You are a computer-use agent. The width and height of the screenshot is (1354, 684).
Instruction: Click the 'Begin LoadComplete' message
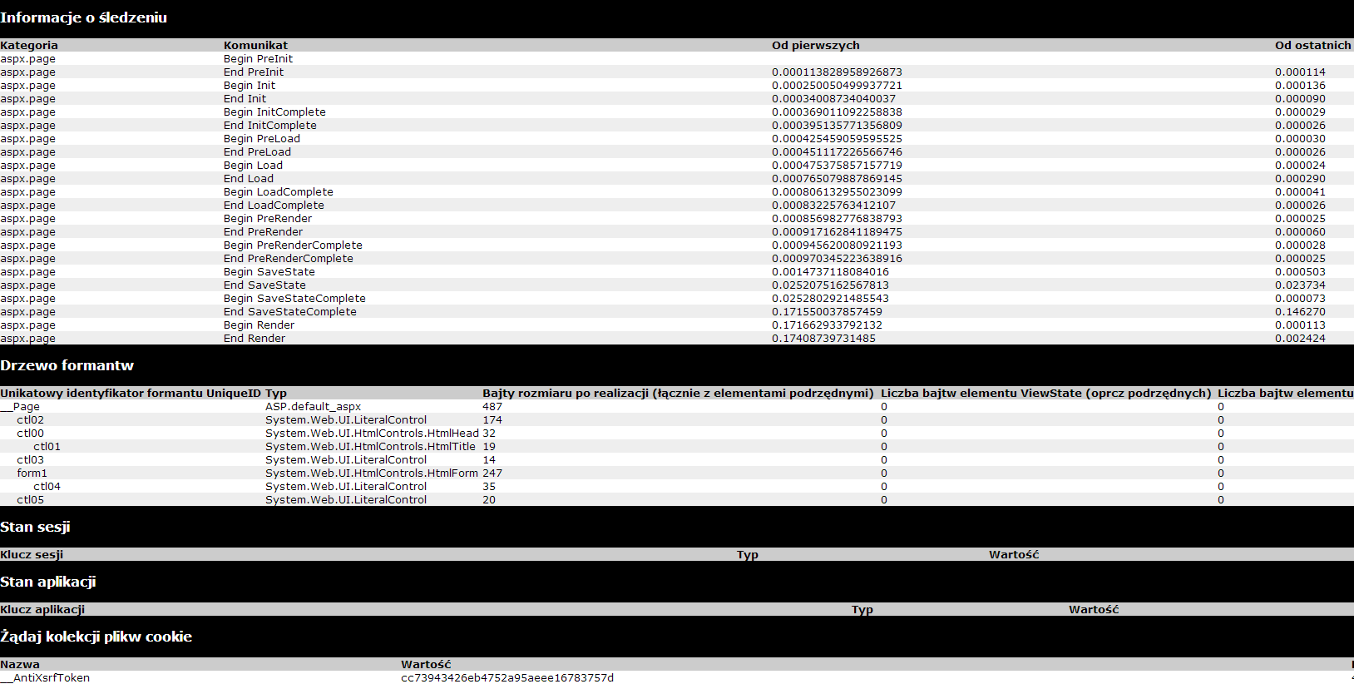pyautogui.click(x=279, y=192)
